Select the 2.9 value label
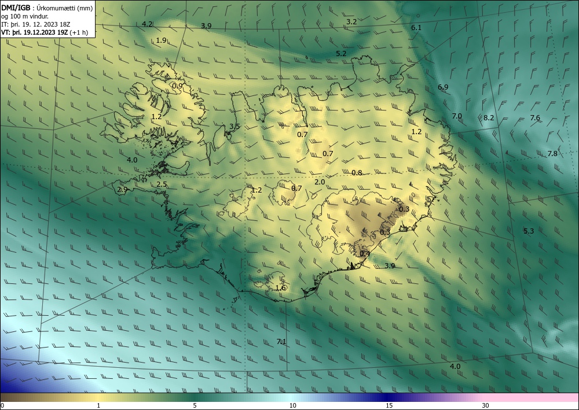The width and height of the screenshot is (579, 410). click(x=122, y=190)
